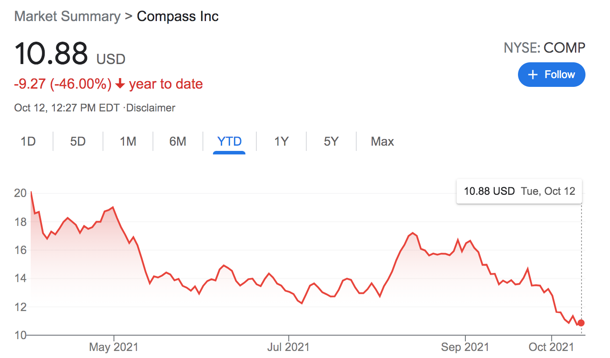Select the 1D time range tab

28,141
